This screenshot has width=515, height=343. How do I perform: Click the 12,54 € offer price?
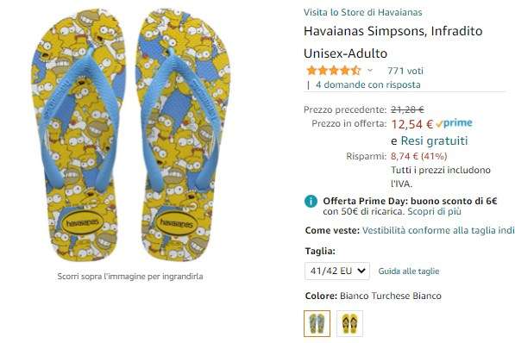[x=412, y=124]
